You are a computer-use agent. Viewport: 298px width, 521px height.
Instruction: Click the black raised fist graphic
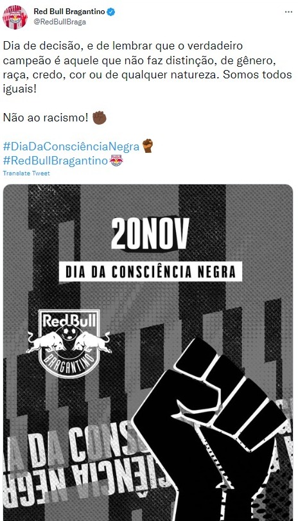coord(209,428)
